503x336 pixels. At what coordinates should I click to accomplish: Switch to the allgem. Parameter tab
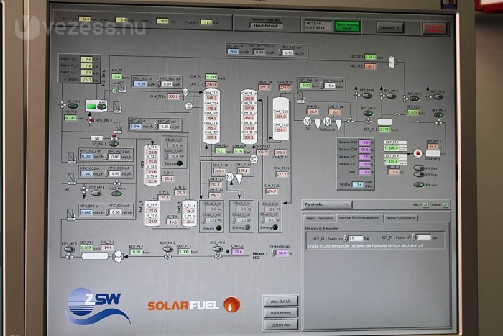click(319, 217)
